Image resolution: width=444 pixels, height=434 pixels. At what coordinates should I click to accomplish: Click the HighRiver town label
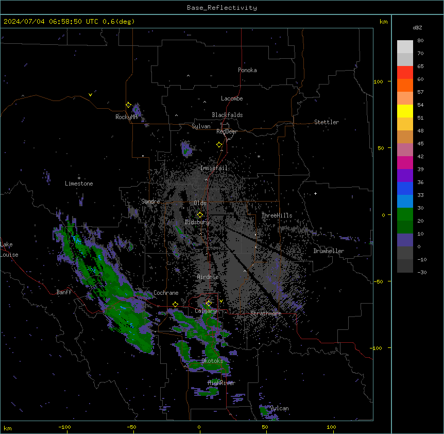click(221, 383)
